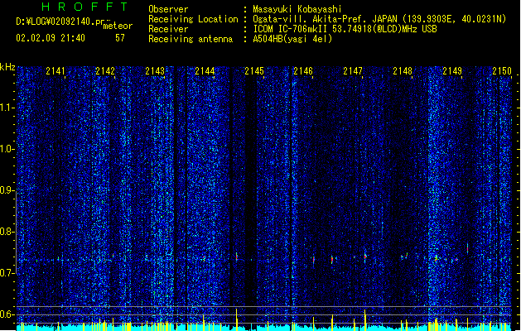Click the 2146 time marker
Image resolution: width=521 pixels, height=331 pixels.
click(x=303, y=71)
